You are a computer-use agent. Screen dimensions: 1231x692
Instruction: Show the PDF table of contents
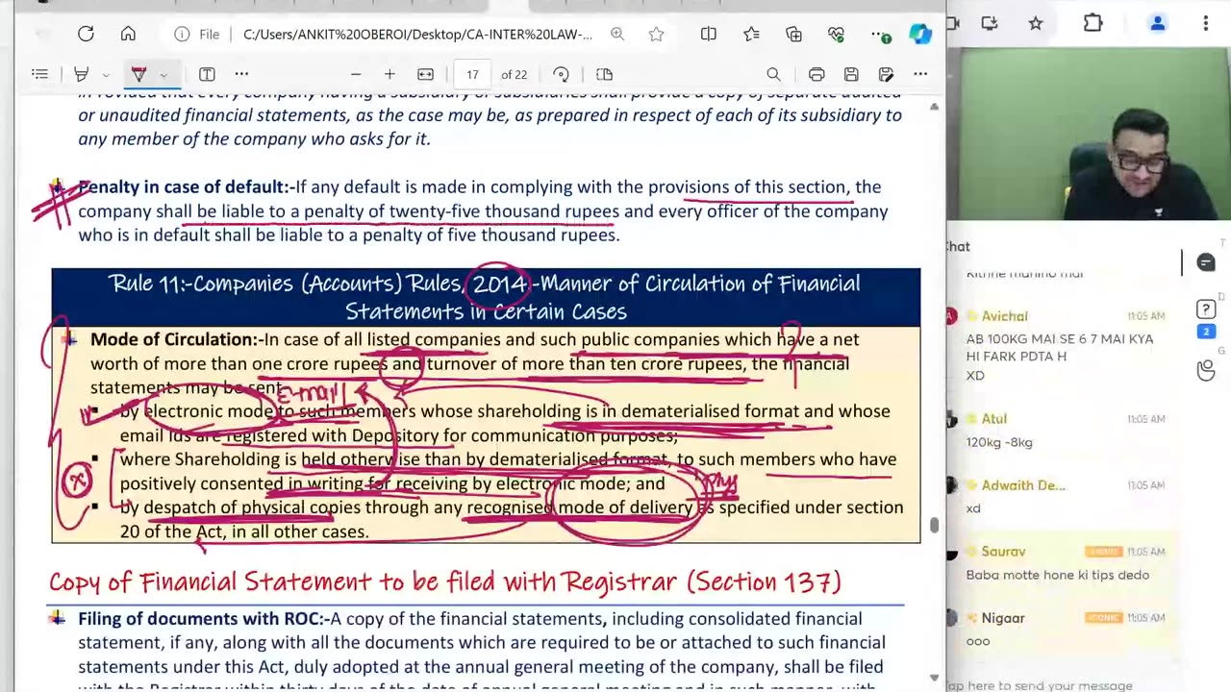[x=39, y=74]
